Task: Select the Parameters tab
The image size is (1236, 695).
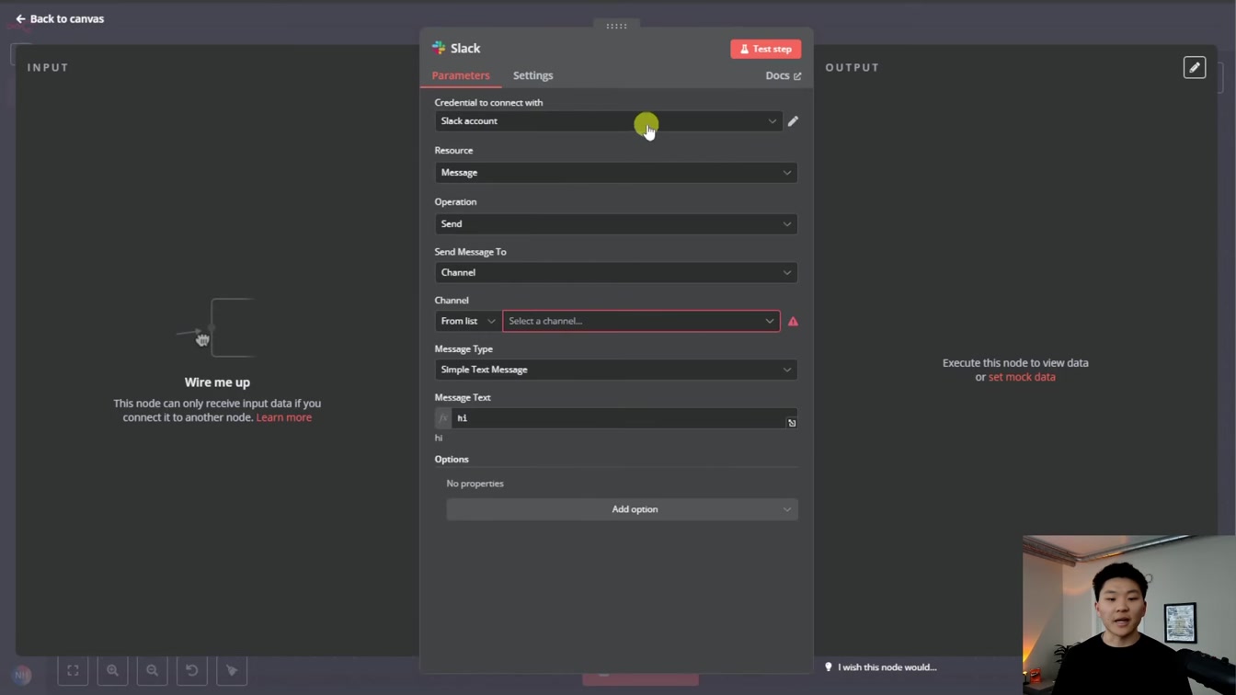Action: (x=461, y=75)
